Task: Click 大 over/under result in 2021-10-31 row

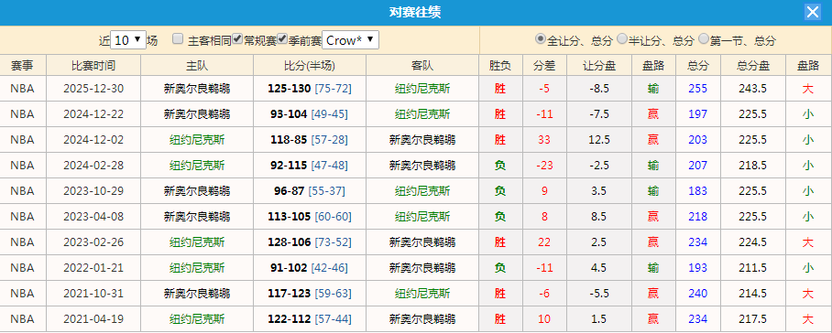Action: tap(807, 294)
